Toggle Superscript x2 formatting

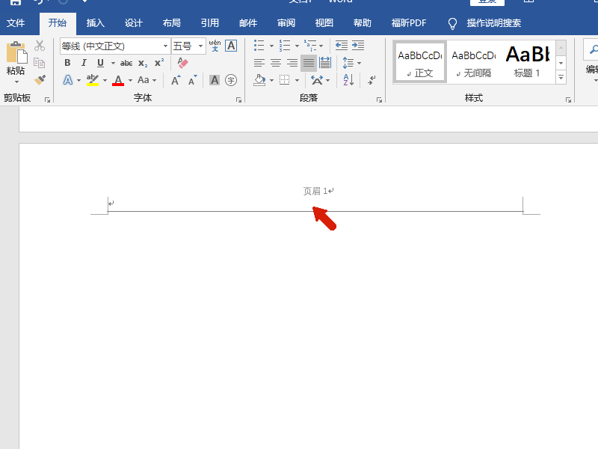pyautogui.click(x=159, y=63)
